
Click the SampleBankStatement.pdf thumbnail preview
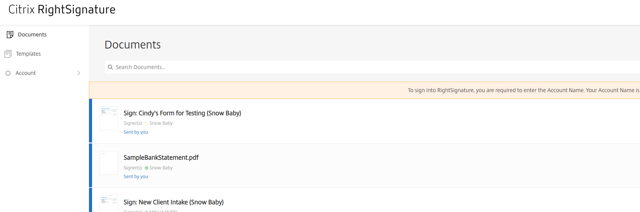pyautogui.click(x=109, y=163)
